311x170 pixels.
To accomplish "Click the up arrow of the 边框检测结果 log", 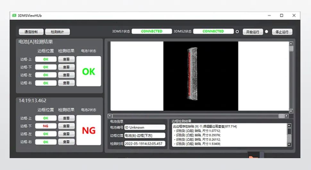I will [x=289, y=126].
